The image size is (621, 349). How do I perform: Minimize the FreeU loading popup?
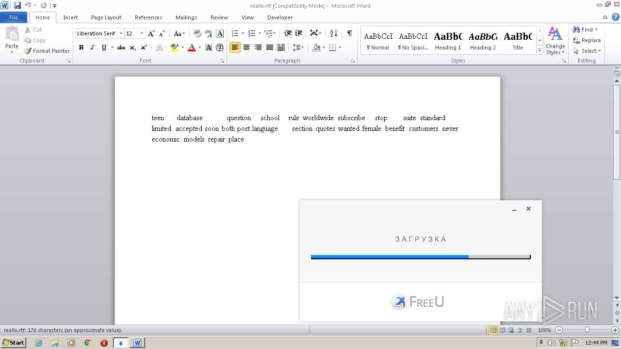[x=514, y=209]
